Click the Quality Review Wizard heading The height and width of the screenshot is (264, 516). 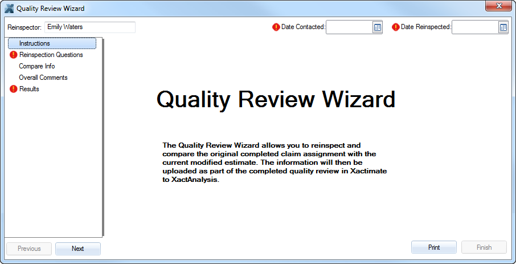click(x=276, y=100)
